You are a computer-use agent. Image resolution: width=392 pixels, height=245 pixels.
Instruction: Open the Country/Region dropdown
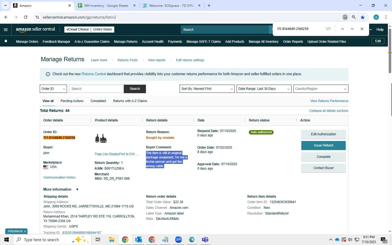click(x=321, y=89)
